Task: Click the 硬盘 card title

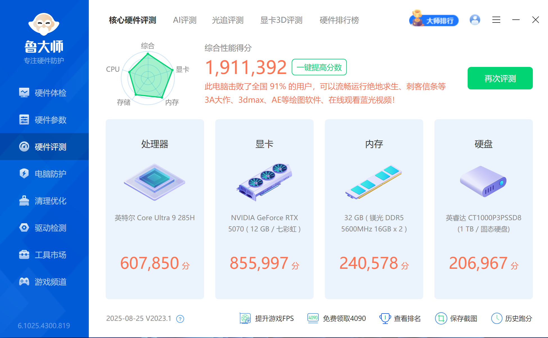Action: [484, 144]
